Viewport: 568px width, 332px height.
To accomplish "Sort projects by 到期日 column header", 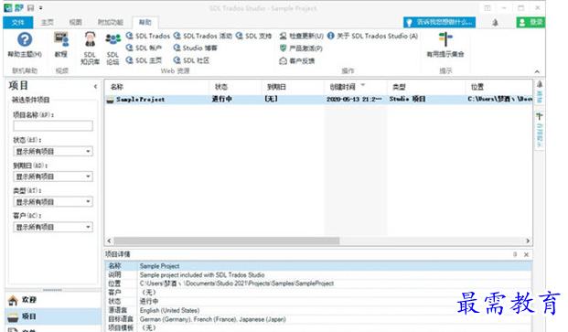I will (293, 87).
